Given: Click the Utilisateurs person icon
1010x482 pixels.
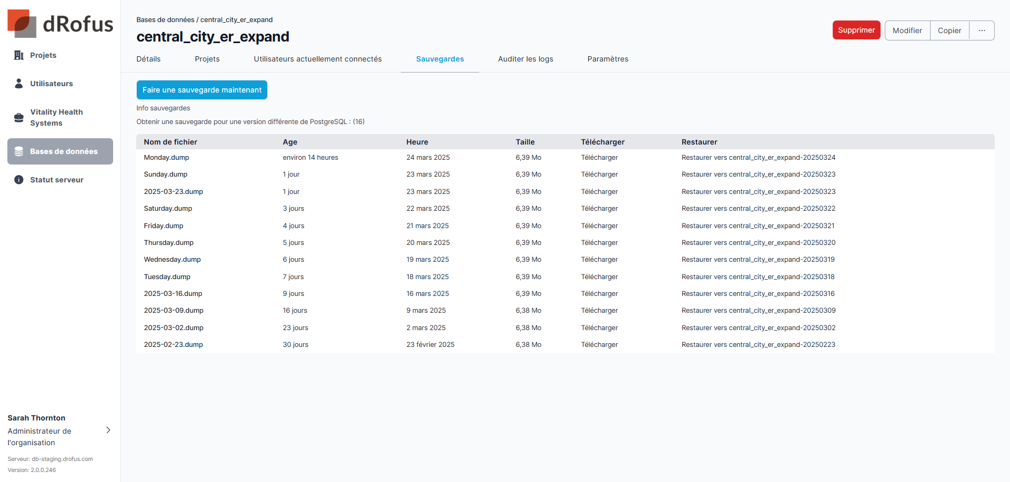Looking at the screenshot, I should point(19,84).
